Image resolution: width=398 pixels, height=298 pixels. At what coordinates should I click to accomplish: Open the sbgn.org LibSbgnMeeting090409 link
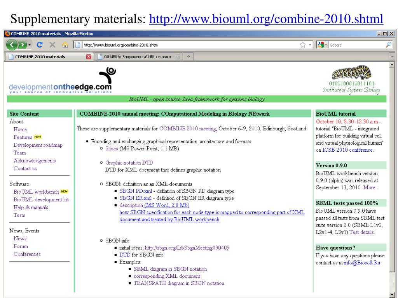click(187, 248)
